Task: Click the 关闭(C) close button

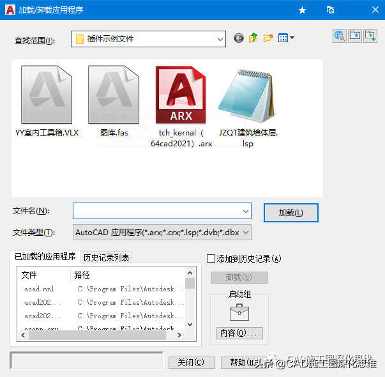Action: tap(192, 362)
